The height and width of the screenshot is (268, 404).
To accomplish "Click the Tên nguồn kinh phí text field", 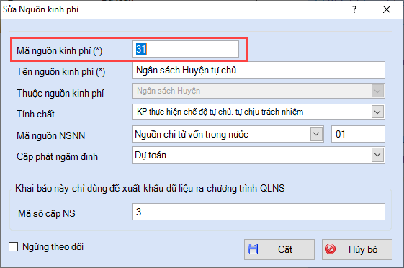I will [x=259, y=70].
